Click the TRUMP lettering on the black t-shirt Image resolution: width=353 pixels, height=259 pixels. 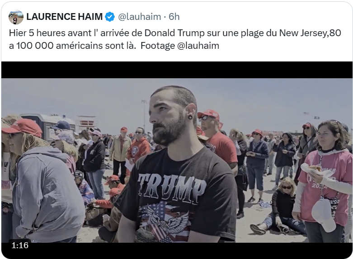tap(172, 188)
